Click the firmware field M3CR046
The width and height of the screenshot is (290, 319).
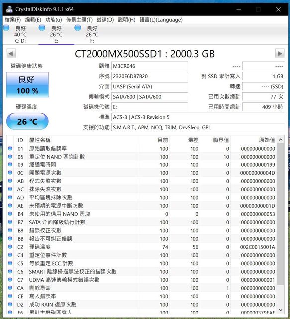(x=149, y=66)
